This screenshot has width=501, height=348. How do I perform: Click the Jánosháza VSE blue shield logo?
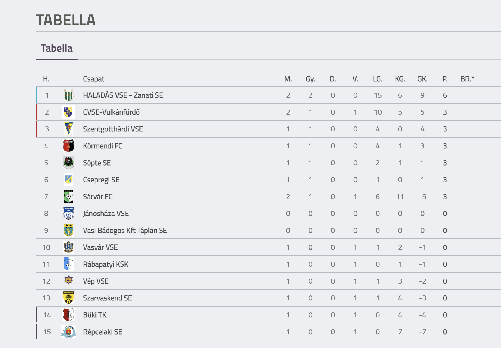point(69,214)
